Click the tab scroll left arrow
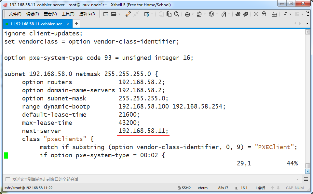 click(x=295, y=23)
